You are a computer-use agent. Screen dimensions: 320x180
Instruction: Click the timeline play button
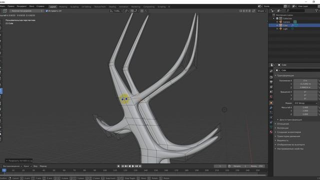tap(133, 166)
